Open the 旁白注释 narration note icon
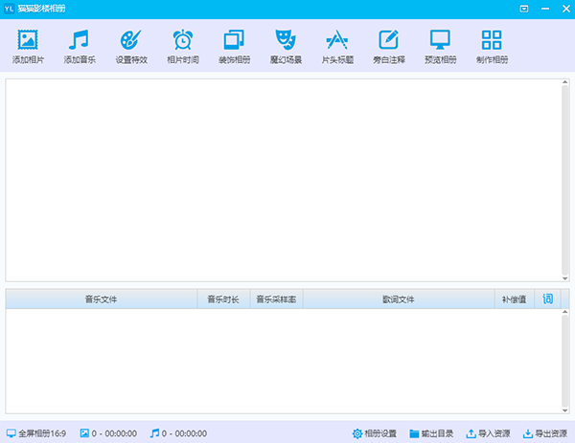575x443 pixels. 388,40
